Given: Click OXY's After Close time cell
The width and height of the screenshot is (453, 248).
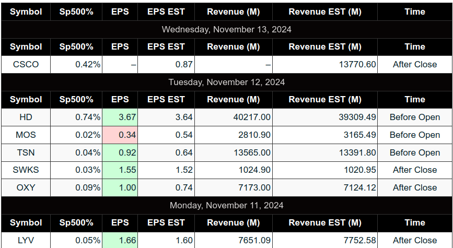Looking at the screenshot, I should (414, 187).
